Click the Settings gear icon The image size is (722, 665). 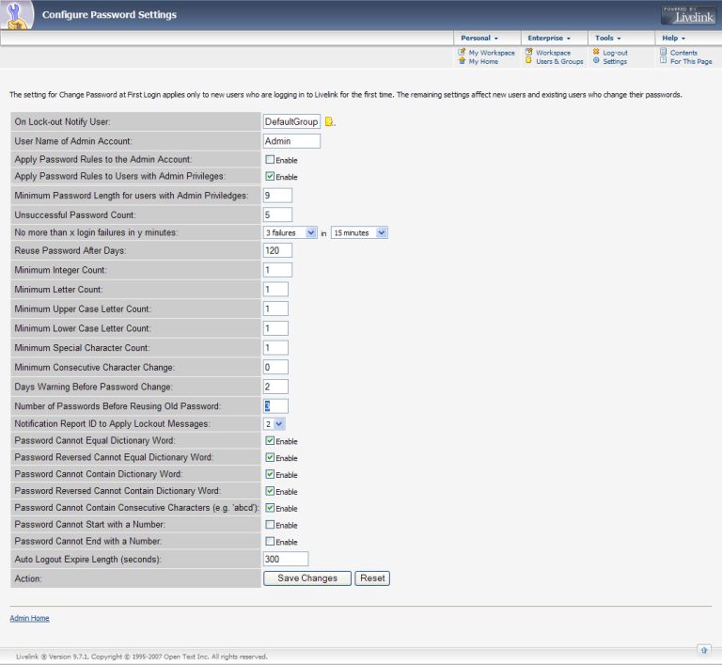(x=596, y=61)
